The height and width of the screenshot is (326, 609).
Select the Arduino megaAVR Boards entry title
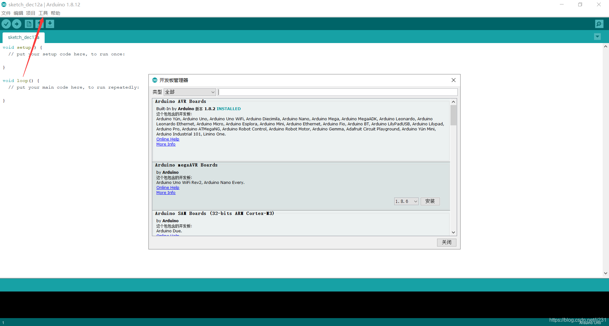click(x=186, y=165)
